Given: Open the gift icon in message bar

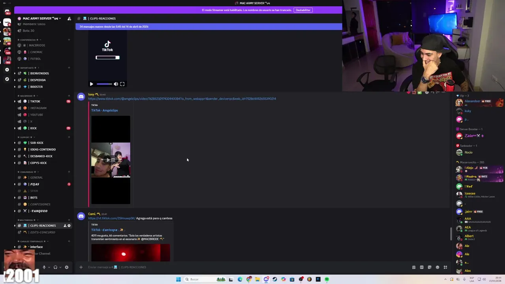Looking at the screenshot, I should tap(414, 267).
